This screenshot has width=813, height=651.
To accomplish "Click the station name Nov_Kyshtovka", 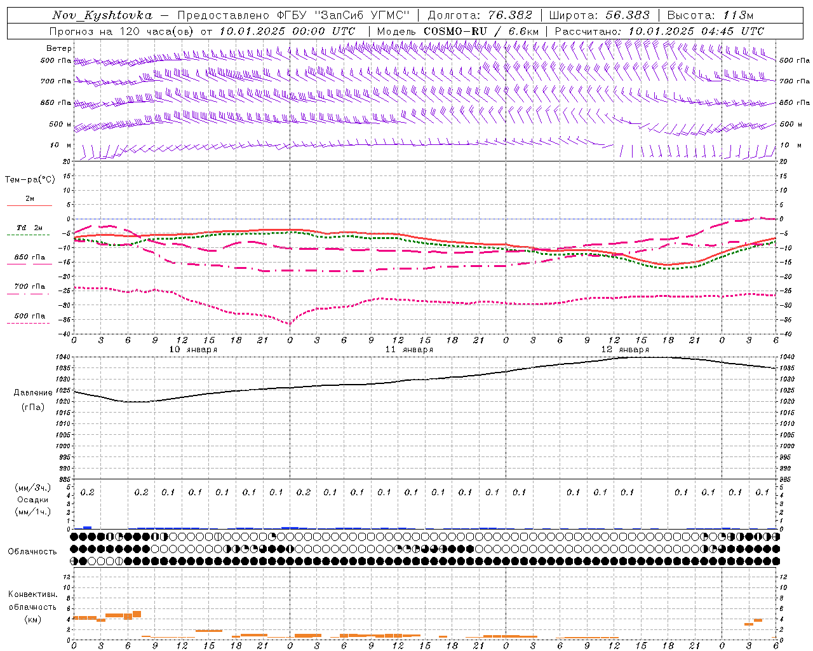I will 102,15.
